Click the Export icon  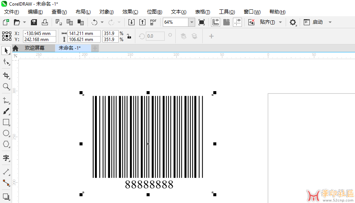coord(142,22)
